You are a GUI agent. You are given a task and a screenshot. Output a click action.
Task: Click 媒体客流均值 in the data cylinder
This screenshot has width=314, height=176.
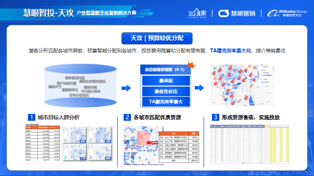click(x=75, y=78)
